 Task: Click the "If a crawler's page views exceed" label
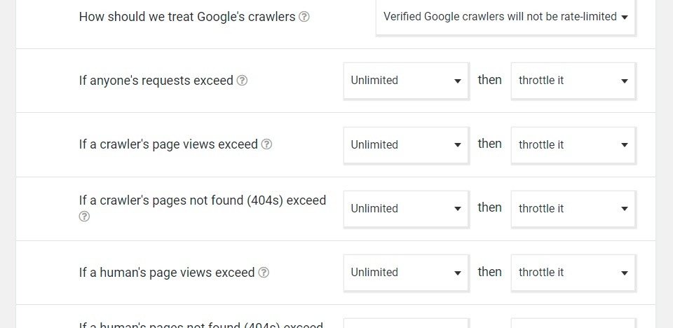[x=168, y=144]
